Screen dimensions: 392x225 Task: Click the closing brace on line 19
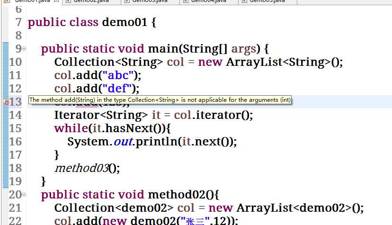pos(43,181)
